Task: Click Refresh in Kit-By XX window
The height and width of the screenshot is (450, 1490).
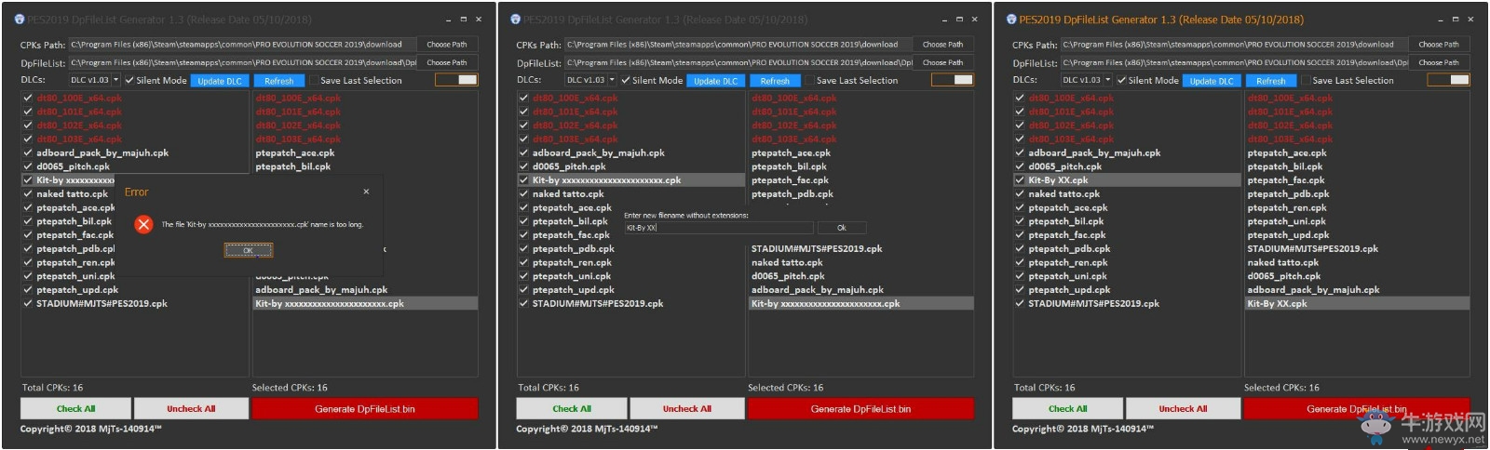Action: (1270, 81)
